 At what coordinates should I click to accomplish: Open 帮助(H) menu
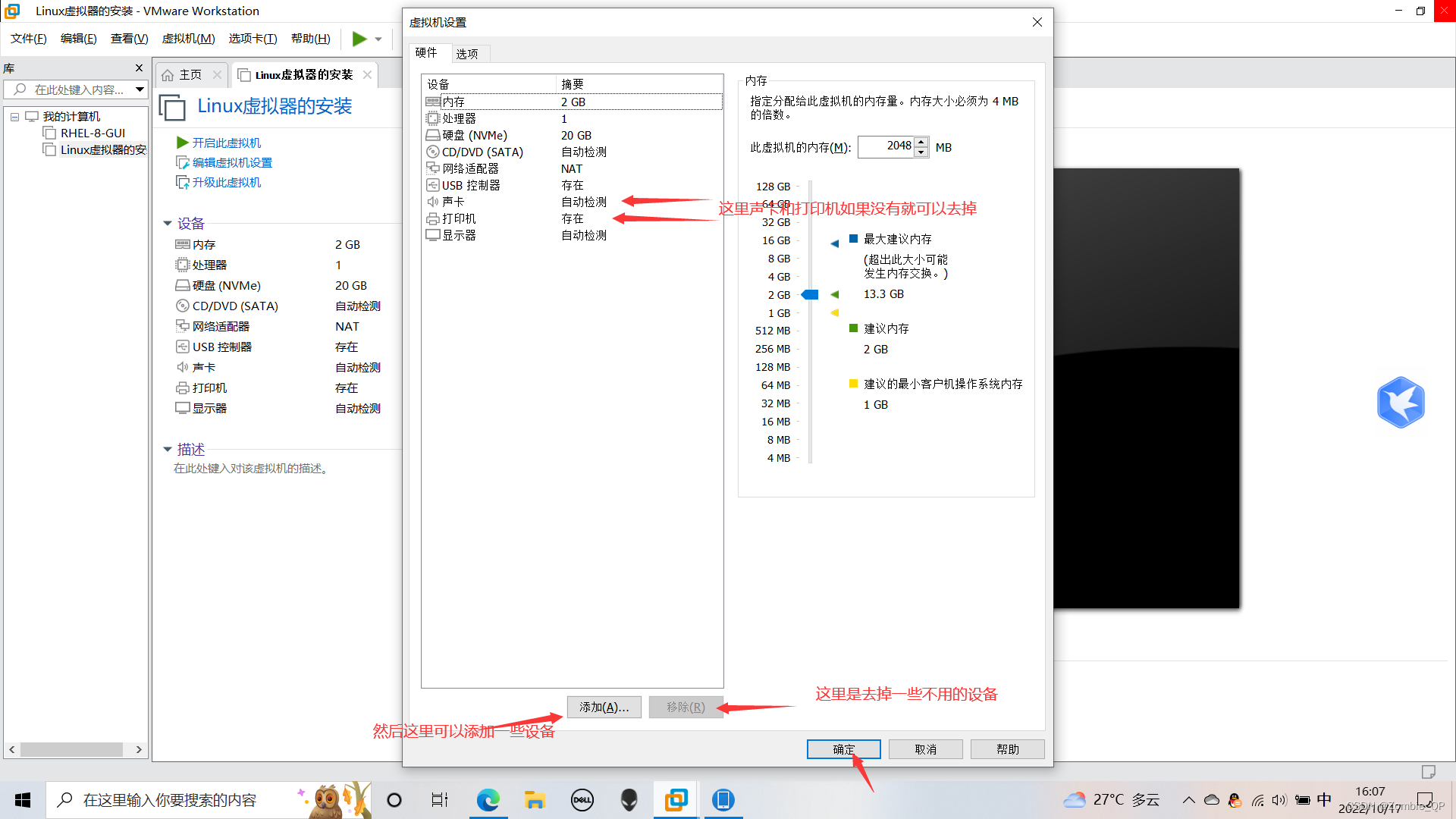[311, 39]
